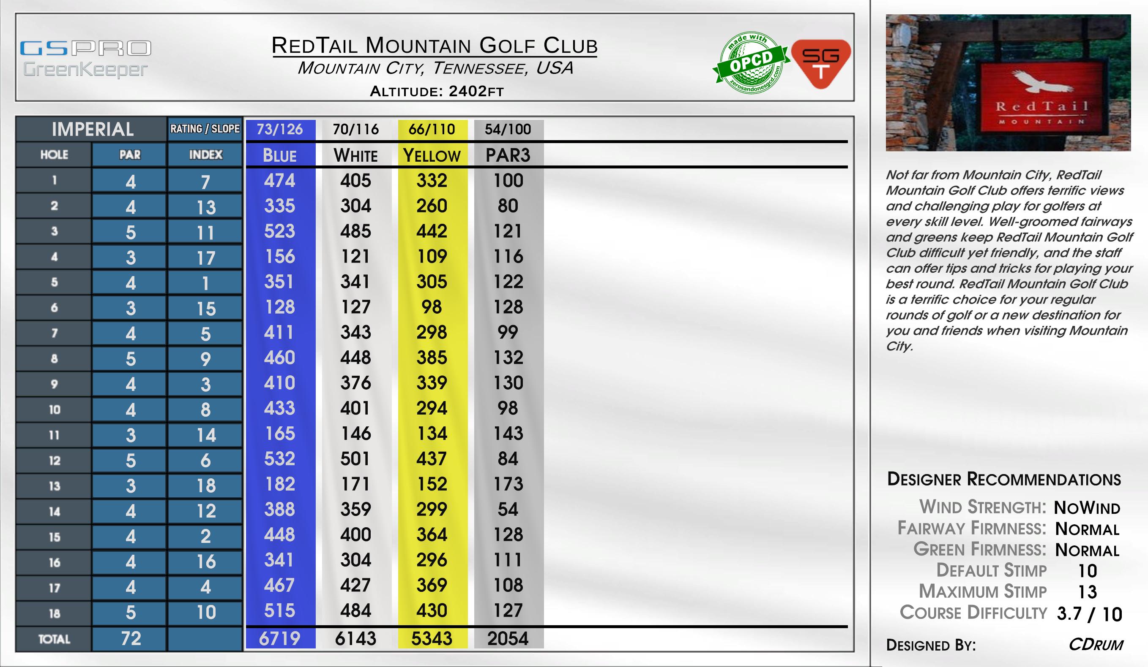Screen dimensions: 1148x667
Task: Click the Altitude: 2402ft label
Action: click(437, 92)
